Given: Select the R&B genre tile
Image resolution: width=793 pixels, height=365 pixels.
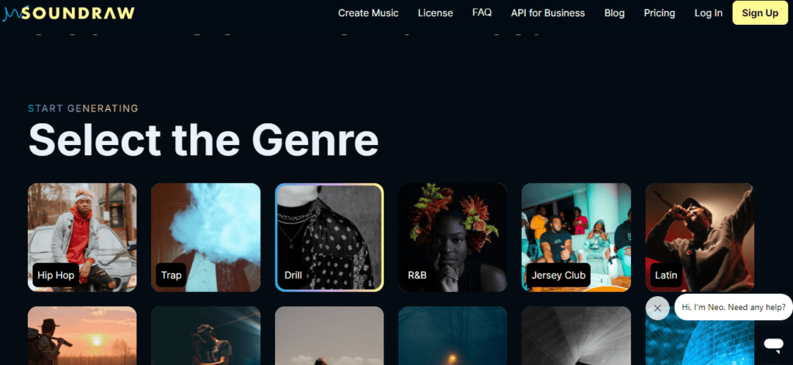Looking at the screenshot, I should pos(452,237).
